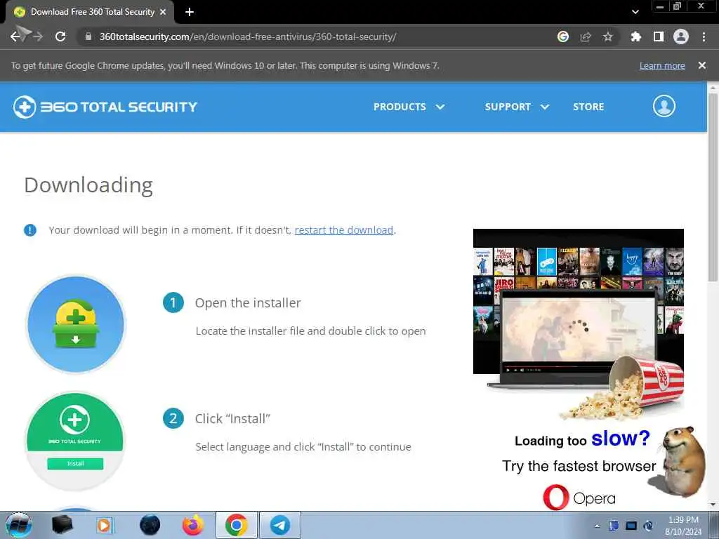The width and height of the screenshot is (719, 539).
Task: Click the power system tray icon
Action: pyautogui.click(x=648, y=526)
